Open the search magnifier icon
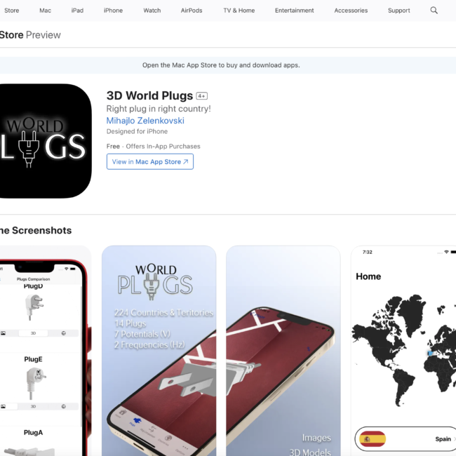 [434, 11]
